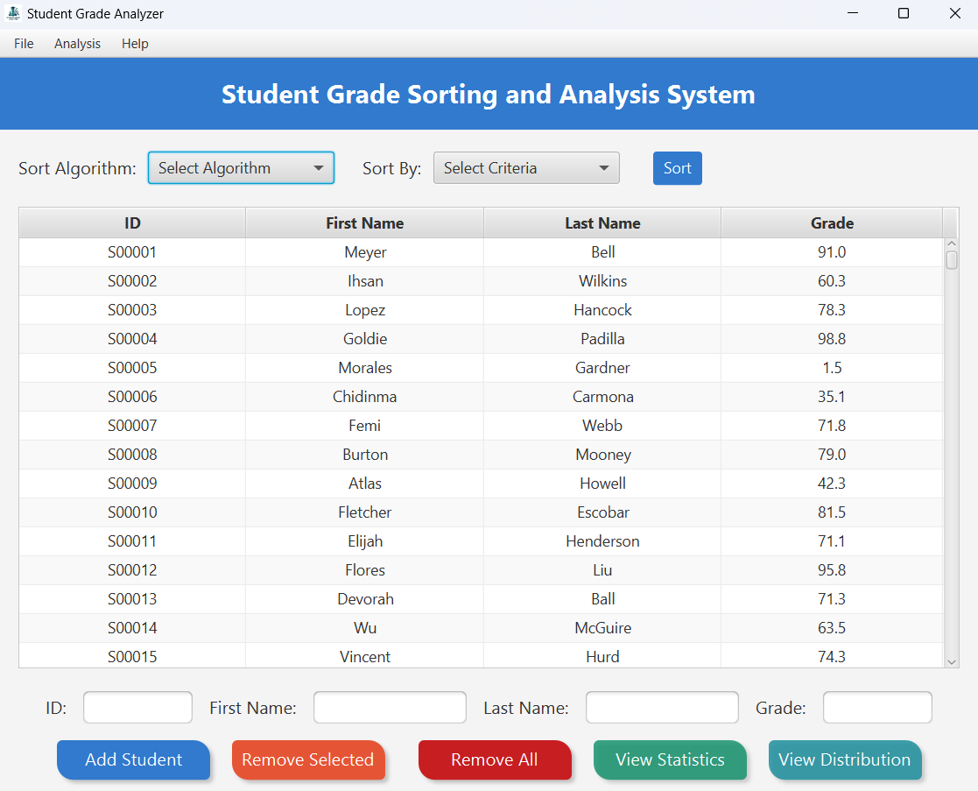Open the File menu
The image size is (978, 791).
click(x=23, y=44)
